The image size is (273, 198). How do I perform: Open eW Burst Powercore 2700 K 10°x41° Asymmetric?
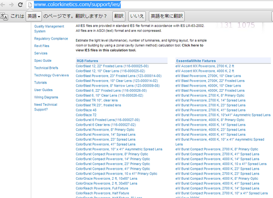tap(223, 115)
